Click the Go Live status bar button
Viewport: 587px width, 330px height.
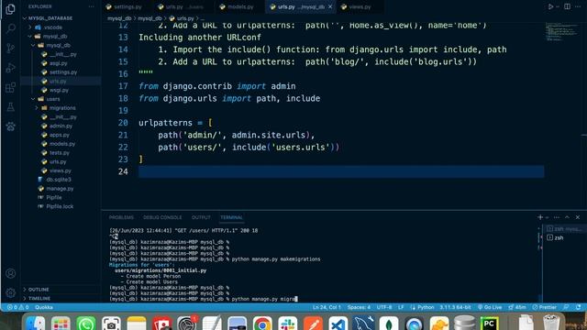coord(490,307)
